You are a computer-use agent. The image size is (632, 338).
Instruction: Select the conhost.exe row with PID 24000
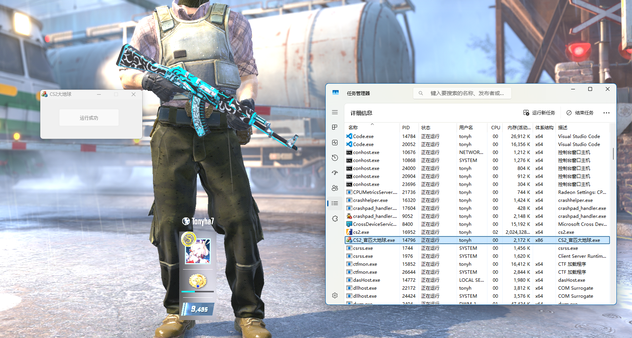[477, 168]
